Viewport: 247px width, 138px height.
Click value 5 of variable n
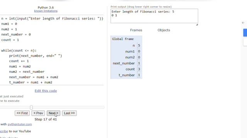tap(139, 46)
